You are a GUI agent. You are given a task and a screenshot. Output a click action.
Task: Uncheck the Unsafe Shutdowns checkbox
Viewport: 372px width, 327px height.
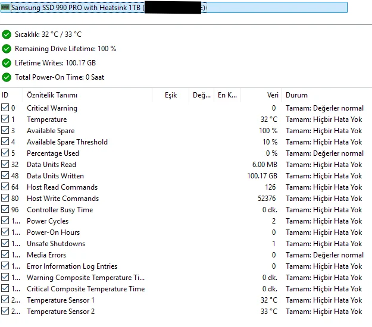point(5,243)
